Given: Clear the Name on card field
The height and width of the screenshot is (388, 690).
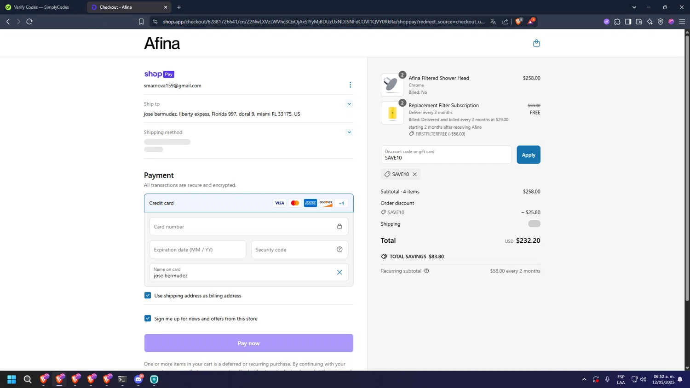Looking at the screenshot, I should [339, 273].
